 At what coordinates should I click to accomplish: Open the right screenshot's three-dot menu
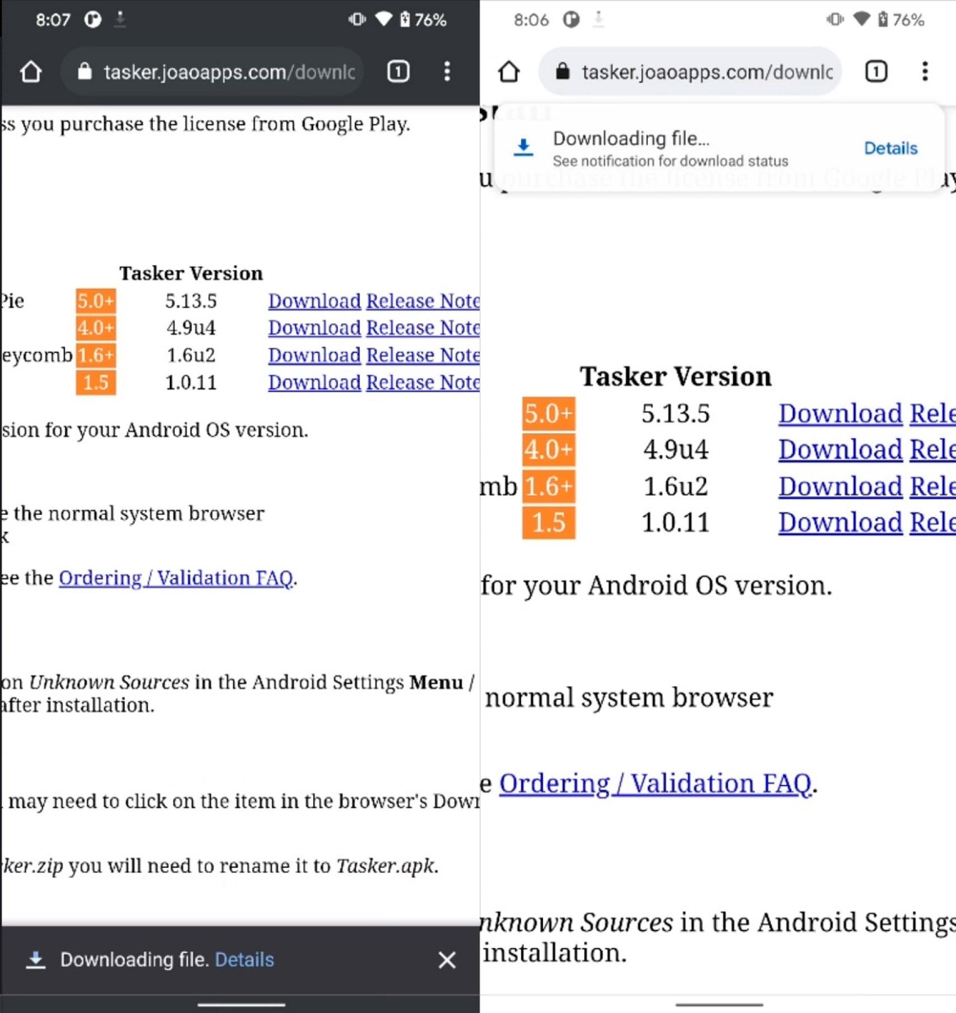[925, 72]
